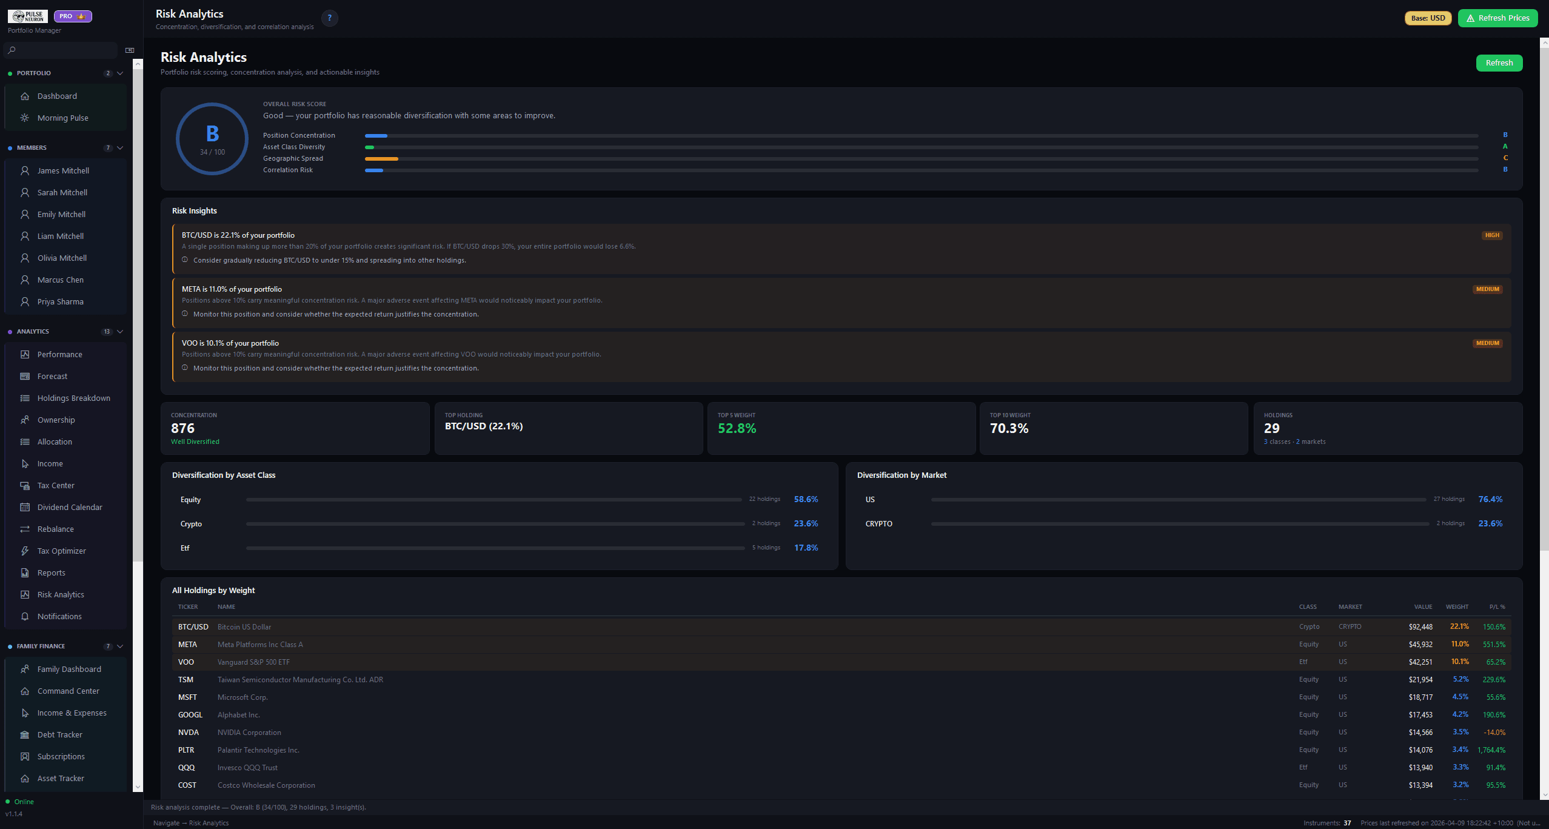Select the Rebalance arrows icon
This screenshot has width=1549, height=829.
pos(24,529)
